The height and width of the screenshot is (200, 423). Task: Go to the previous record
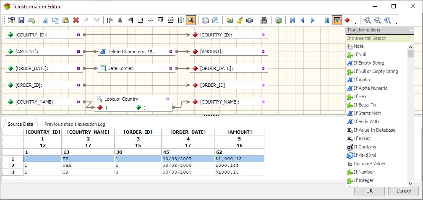tap(303, 20)
